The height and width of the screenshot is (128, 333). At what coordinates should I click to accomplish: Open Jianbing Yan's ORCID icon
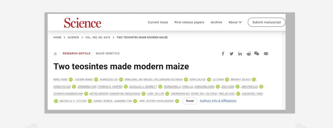[135, 101]
